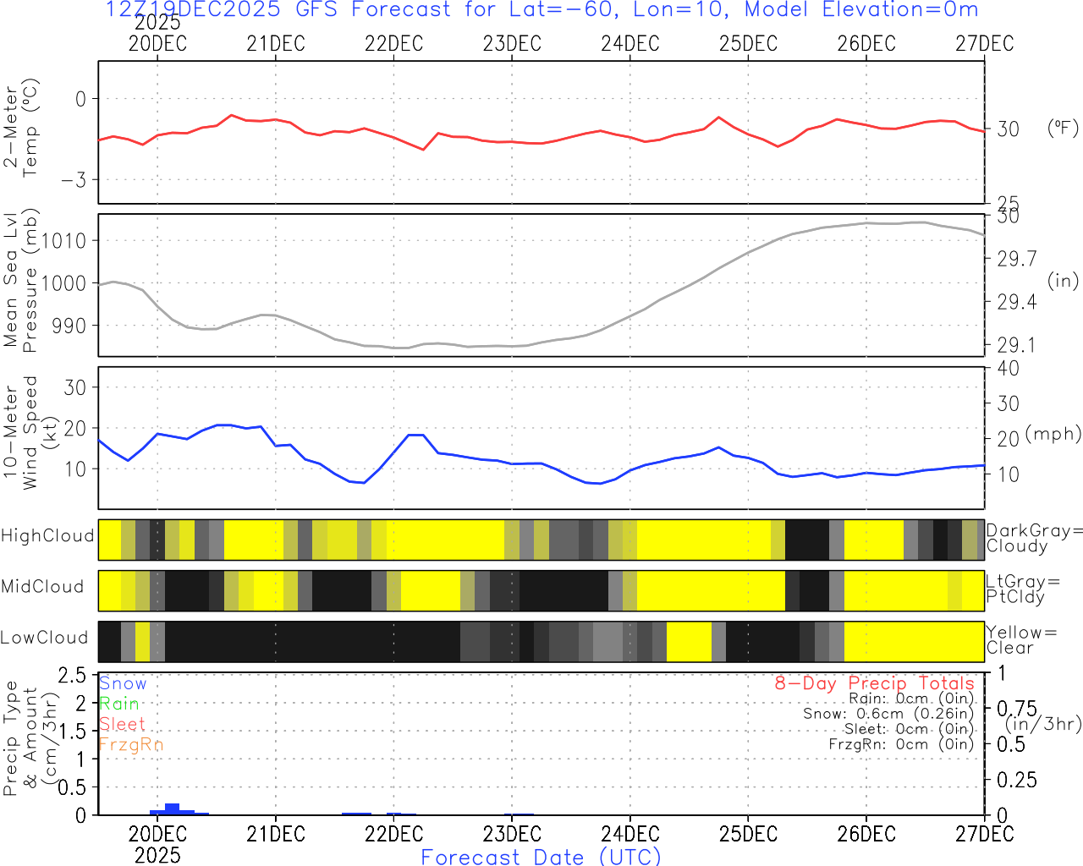Screen dimensions: 1083x866
Task: Click the MidCloud row label
Action: [x=42, y=587]
